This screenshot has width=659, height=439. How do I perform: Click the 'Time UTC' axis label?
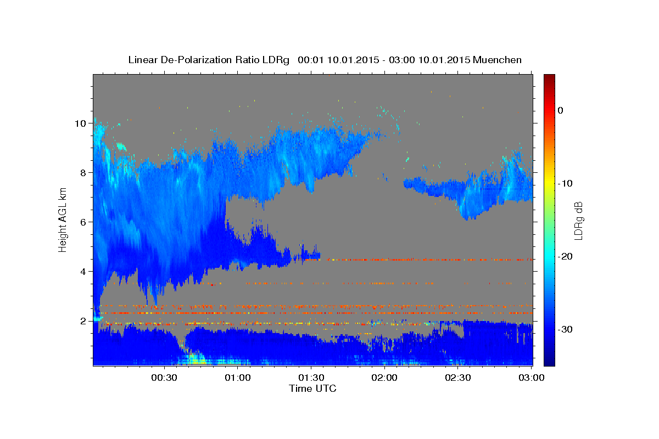(x=312, y=389)
